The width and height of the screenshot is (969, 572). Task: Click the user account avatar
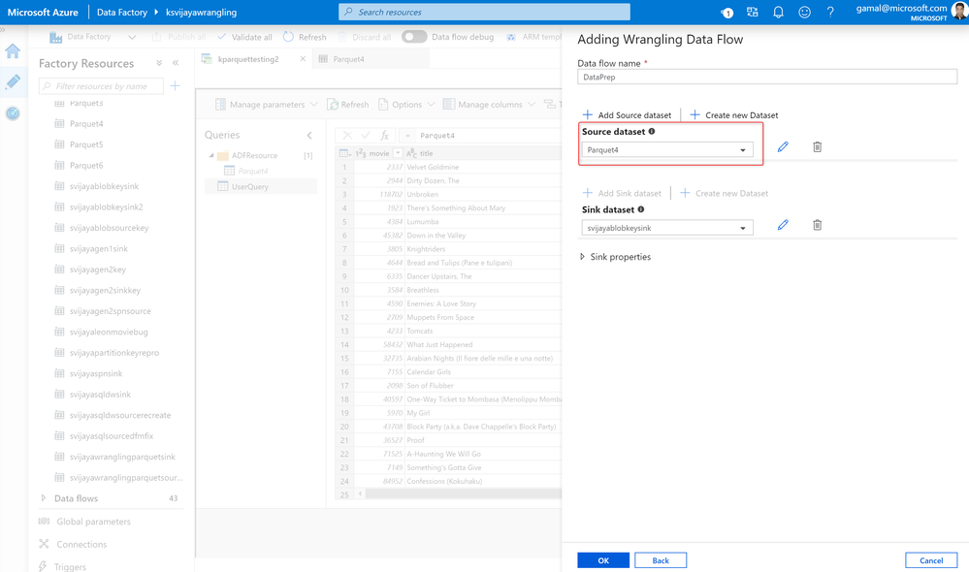click(959, 11)
